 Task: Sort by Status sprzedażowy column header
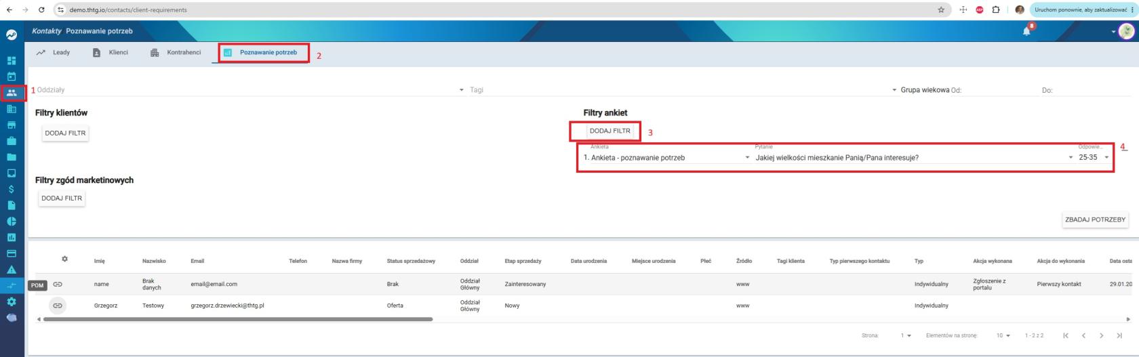(411, 261)
